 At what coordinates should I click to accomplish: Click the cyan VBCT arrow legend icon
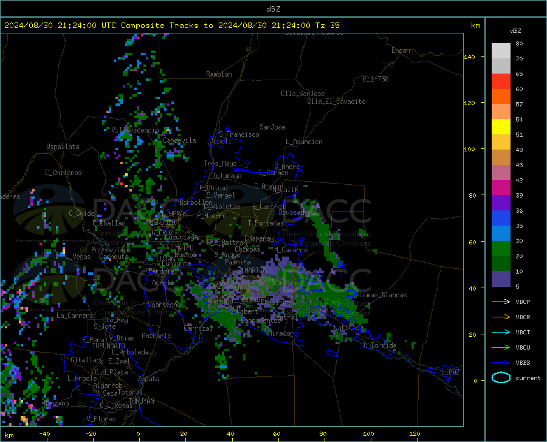501,332
